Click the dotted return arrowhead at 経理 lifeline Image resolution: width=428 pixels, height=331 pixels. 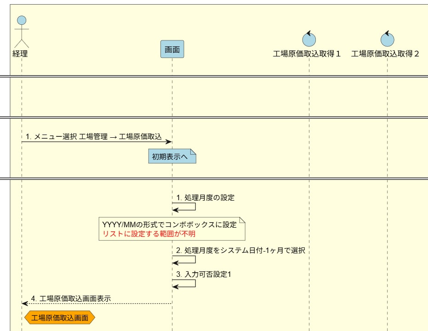[x=25, y=303]
